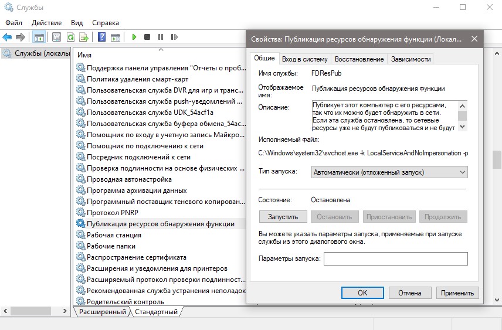Select Расширения и уведомления для принтеров service
502x330 pixels.
tap(157, 268)
